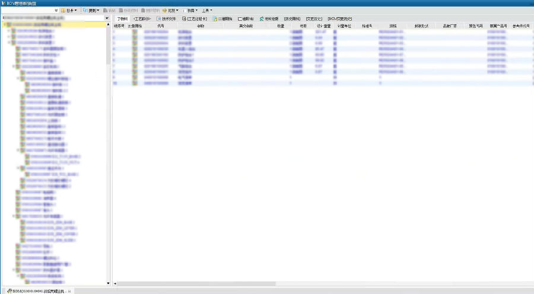Collapse the root node of the BOM tree
Viewport: 534px width, 294px height.
coord(5,25)
